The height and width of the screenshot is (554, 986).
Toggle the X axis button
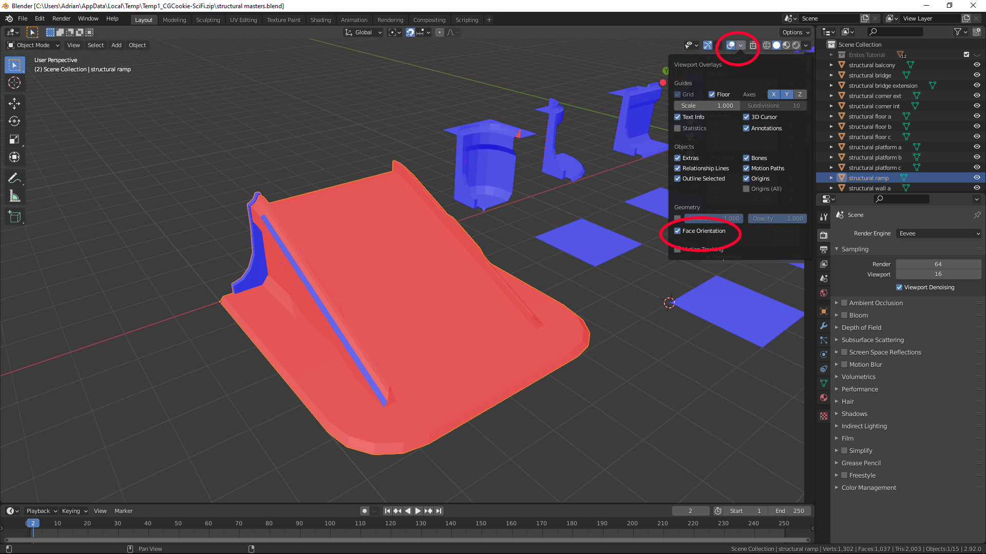click(773, 94)
